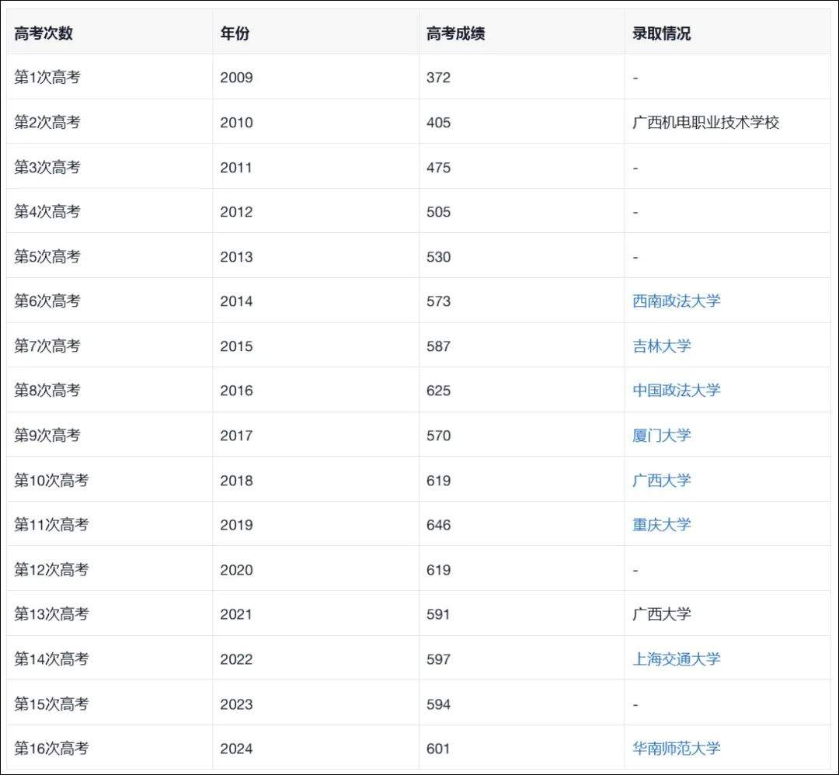
Task: Click the year 2014 cell
Action: coord(315,301)
